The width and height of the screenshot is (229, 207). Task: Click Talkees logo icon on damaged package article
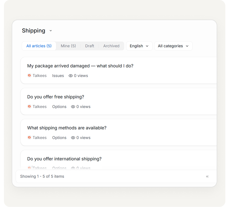pos(29,76)
